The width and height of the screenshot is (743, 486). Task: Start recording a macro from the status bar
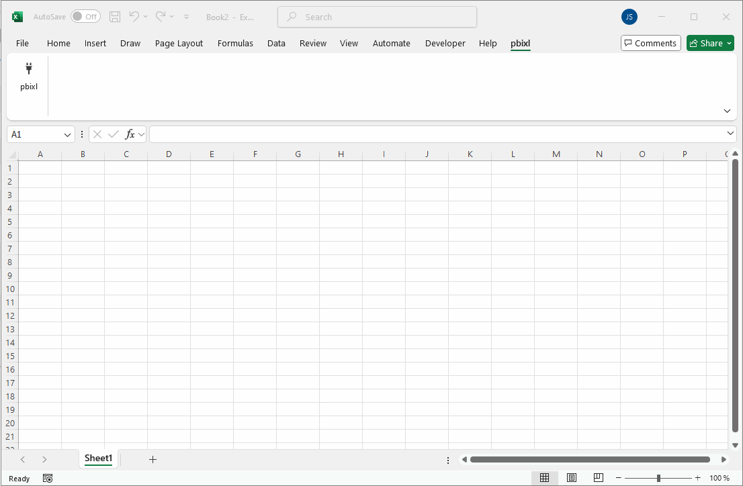pyautogui.click(x=47, y=478)
